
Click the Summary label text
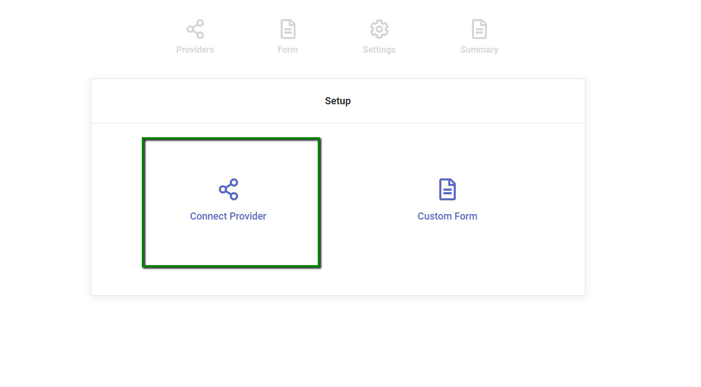[x=479, y=49]
